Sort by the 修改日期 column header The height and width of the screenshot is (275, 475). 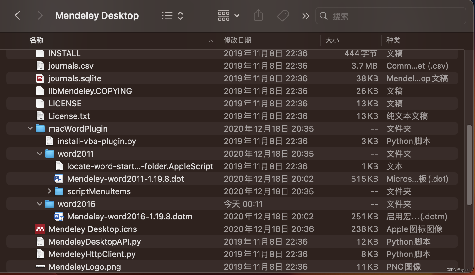pos(237,40)
